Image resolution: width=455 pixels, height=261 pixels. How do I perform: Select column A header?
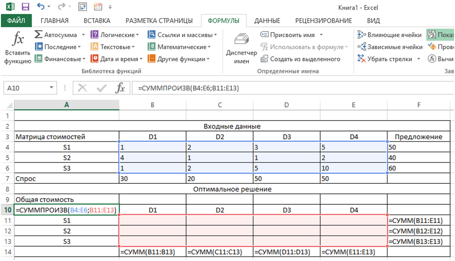67,105
